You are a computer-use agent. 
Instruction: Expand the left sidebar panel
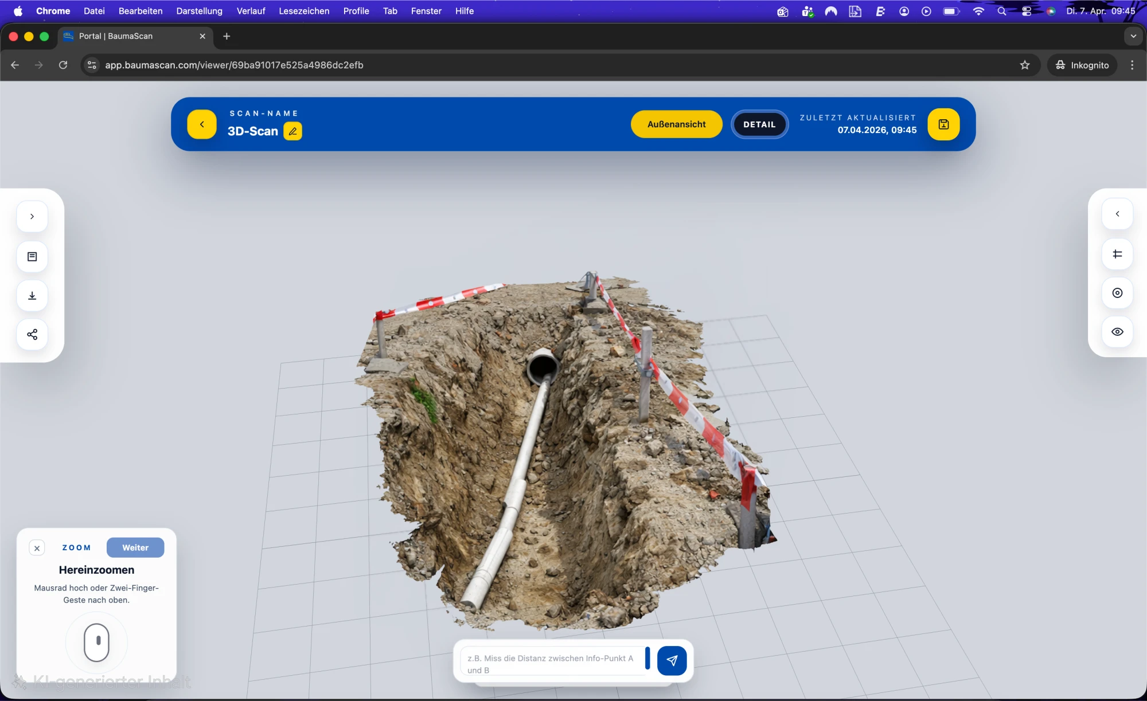(x=32, y=217)
